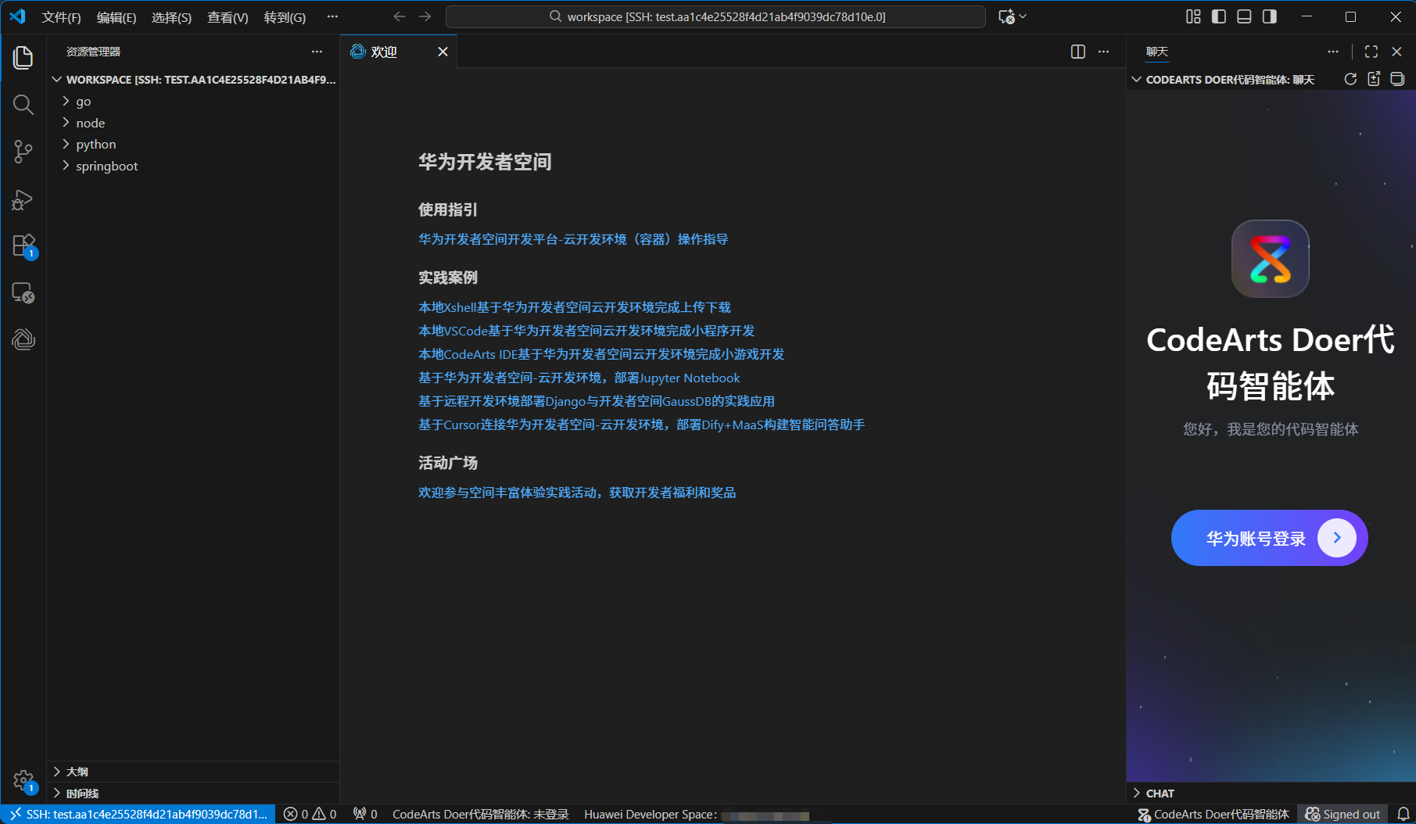
Task: Open the Search view in activity bar
Action: coord(23,105)
